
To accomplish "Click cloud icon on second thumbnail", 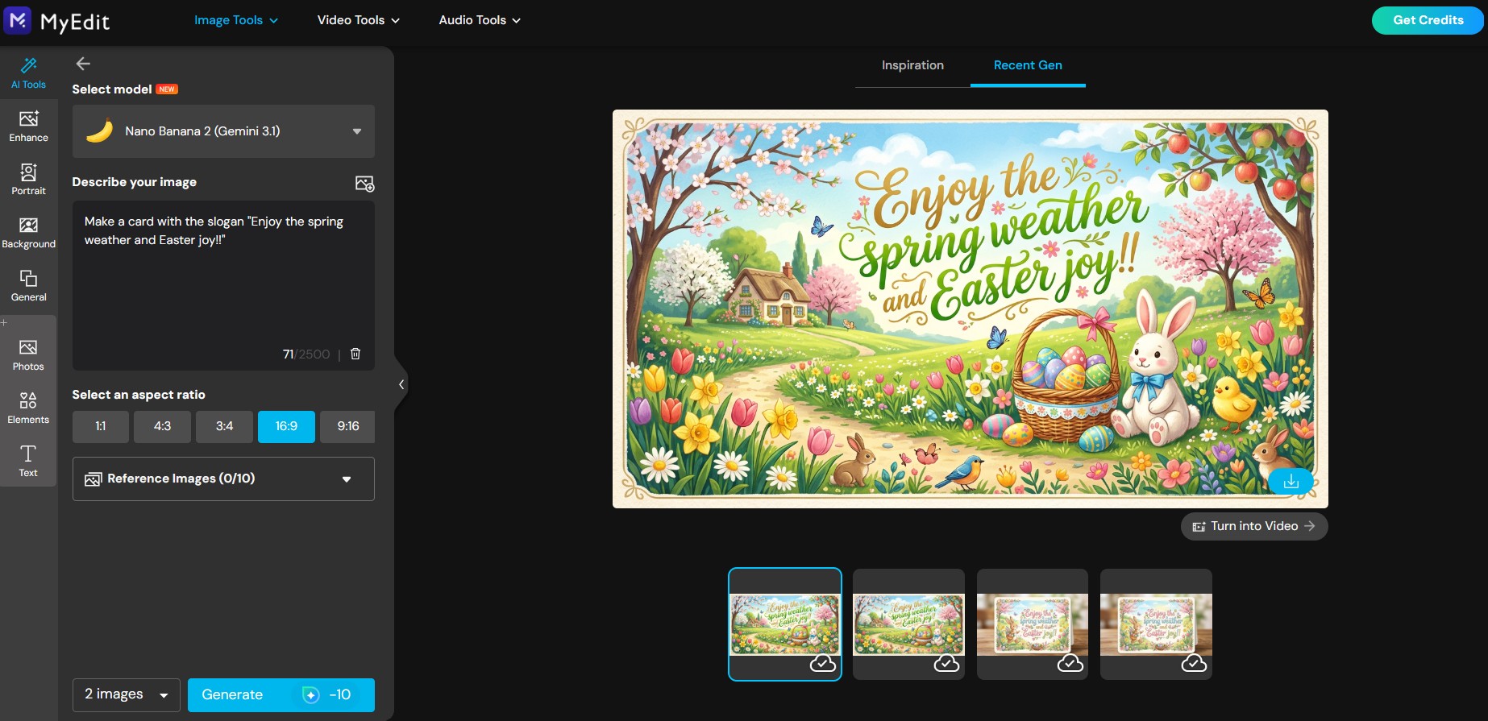I will pos(946,663).
